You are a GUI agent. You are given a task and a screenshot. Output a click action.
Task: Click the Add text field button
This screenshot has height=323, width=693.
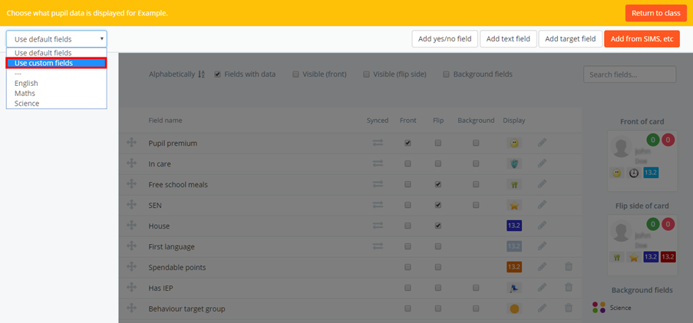tap(508, 39)
